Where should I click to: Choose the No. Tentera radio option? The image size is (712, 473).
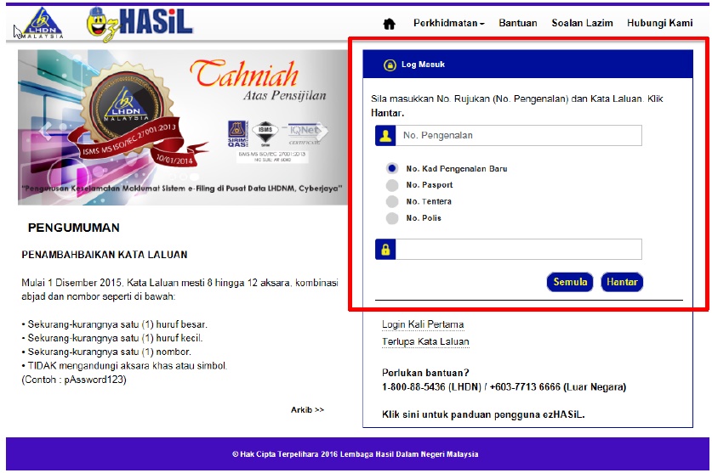[392, 201]
